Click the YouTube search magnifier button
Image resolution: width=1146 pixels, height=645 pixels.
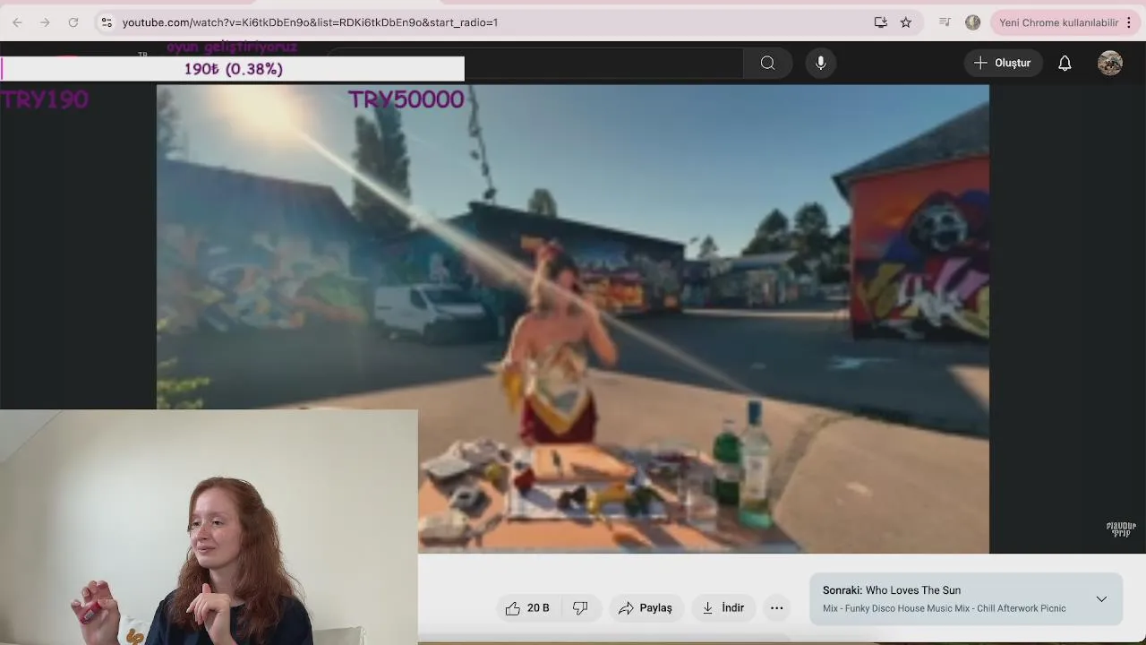767,63
